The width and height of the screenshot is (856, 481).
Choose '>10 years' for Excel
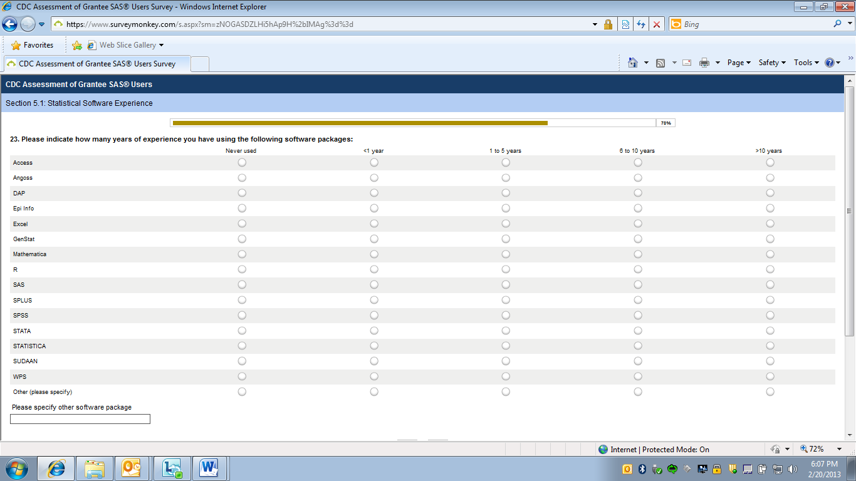click(770, 224)
